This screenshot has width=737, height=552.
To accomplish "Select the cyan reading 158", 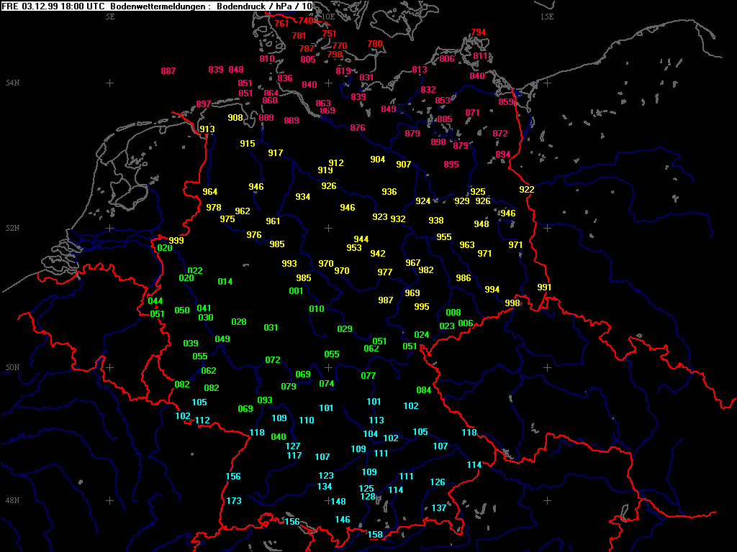I will [375, 535].
